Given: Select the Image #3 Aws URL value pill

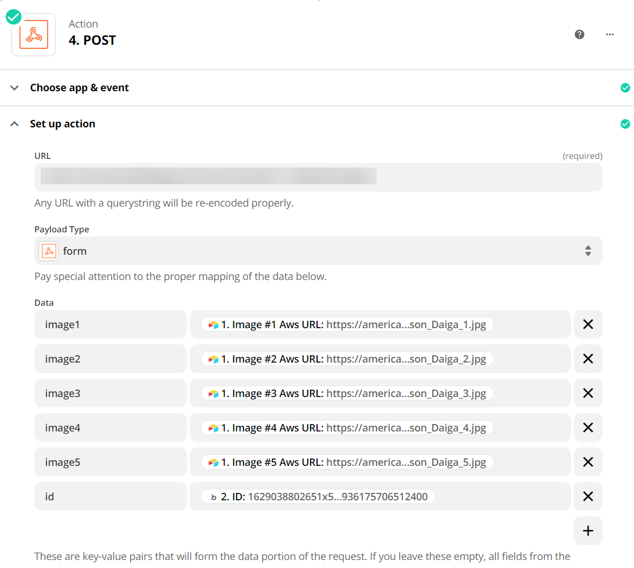Looking at the screenshot, I should pyautogui.click(x=347, y=394).
